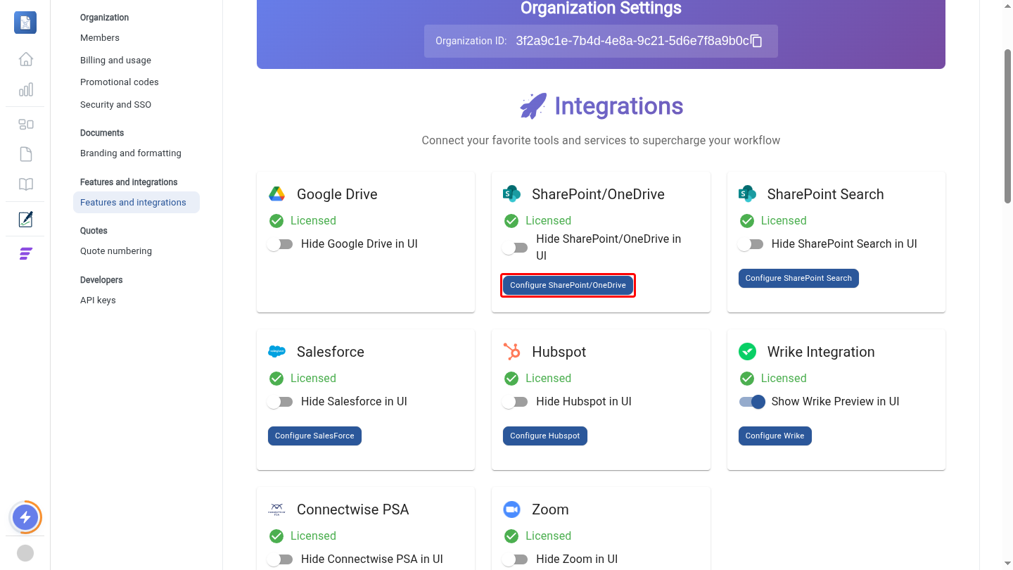1013x570 pixels.
Task: Click the Salesforce cloud logo icon
Action: (x=276, y=352)
